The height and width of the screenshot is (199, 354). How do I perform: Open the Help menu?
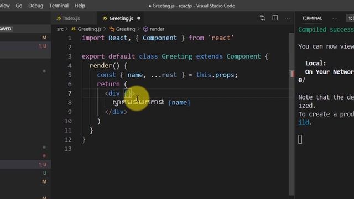[x=80, y=6]
